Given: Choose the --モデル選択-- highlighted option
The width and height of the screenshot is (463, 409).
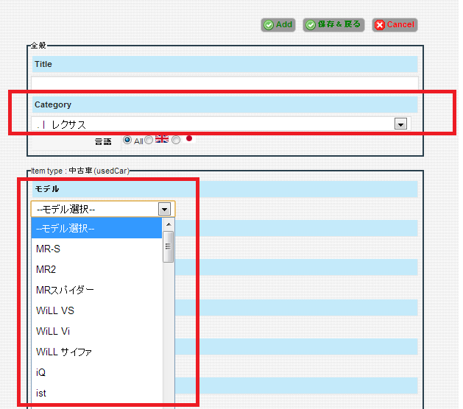Looking at the screenshot, I should click(x=96, y=228).
